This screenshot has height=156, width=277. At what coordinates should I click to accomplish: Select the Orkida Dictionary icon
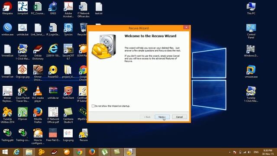(x=38, y=52)
